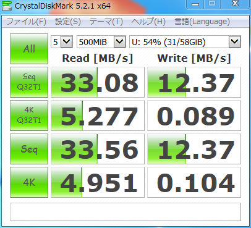
Task: Select the 0.104 write result
Action: (x=194, y=182)
